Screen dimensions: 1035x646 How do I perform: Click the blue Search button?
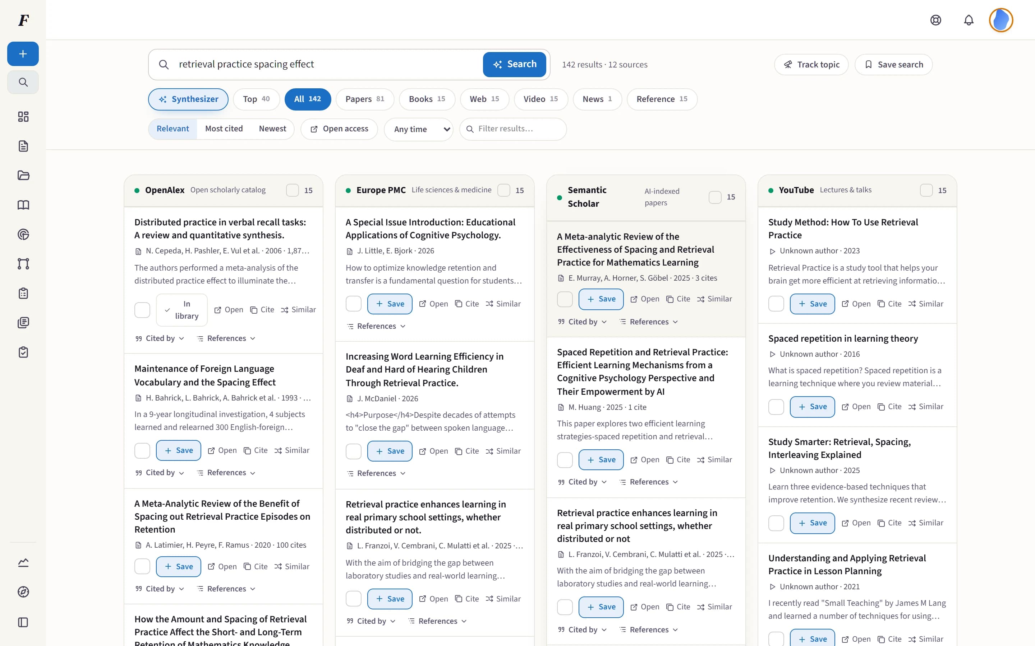pyautogui.click(x=515, y=65)
